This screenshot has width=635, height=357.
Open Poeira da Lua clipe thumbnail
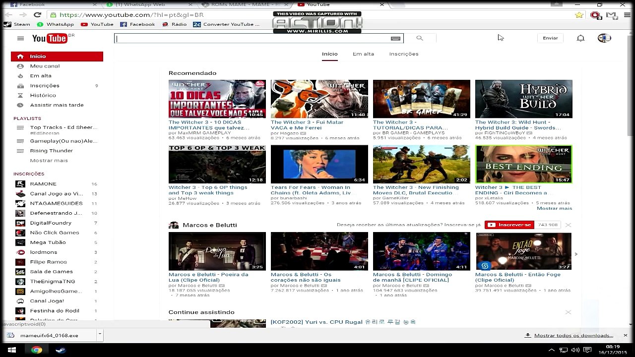click(x=217, y=251)
